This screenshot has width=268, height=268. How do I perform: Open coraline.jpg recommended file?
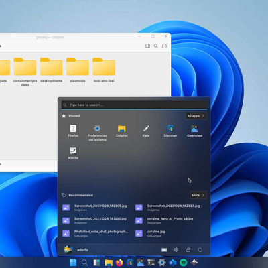coord(150,234)
